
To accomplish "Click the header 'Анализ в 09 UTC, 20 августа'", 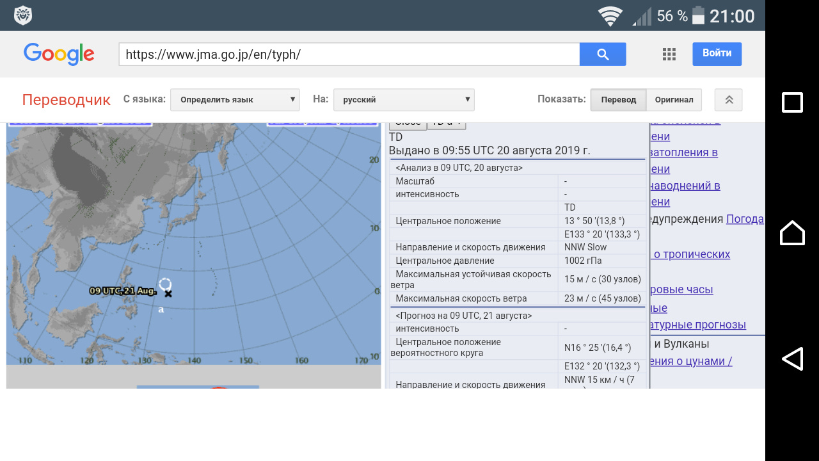I will [x=459, y=168].
